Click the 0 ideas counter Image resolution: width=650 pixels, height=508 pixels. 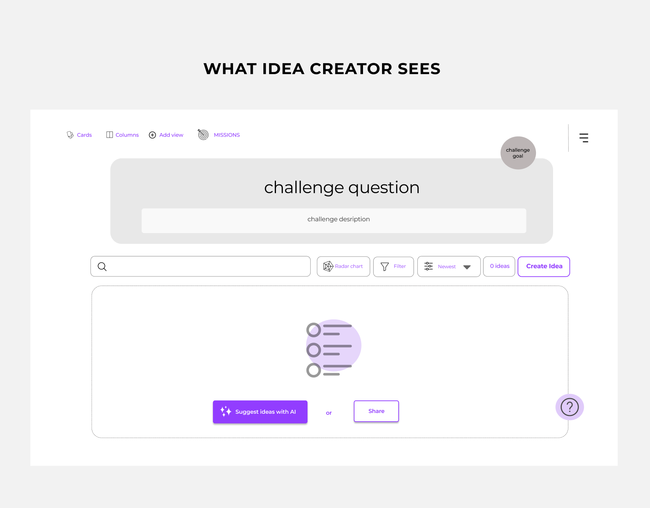pos(499,267)
